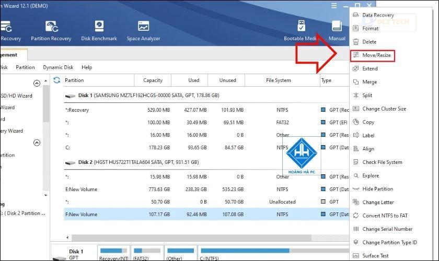Sort by the Capacity column header

coord(153,80)
